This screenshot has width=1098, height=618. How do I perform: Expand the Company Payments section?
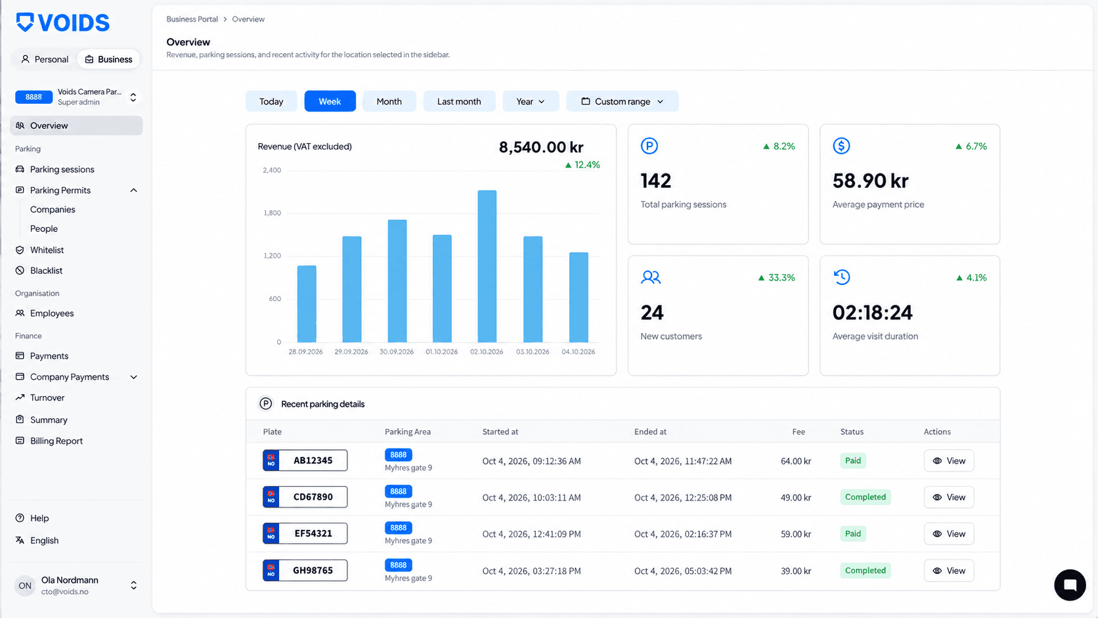(x=133, y=377)
